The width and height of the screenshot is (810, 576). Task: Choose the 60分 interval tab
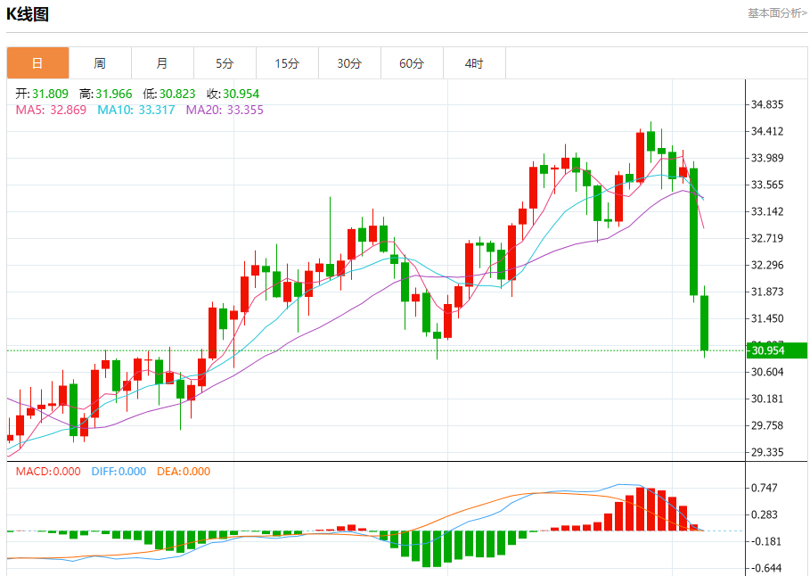412,63
